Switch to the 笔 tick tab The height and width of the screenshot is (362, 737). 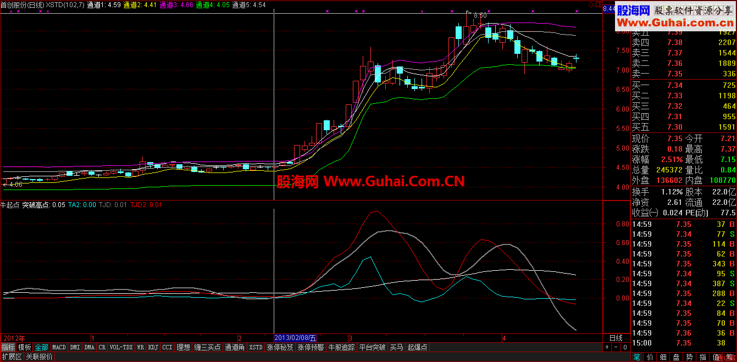pos(636,357)
